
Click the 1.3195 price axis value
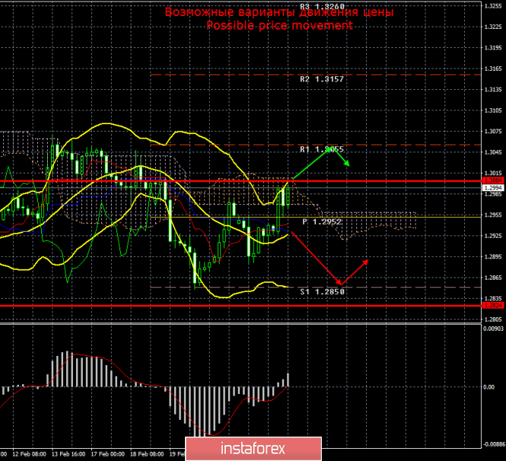[493, 48]
